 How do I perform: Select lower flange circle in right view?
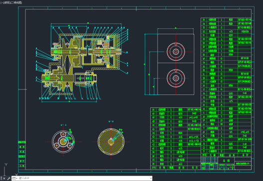(176, 78)
